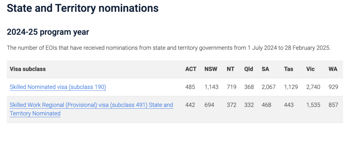This screenshot has height=149, width=344.
Task: Click the 2024-25 program year heading
Action: click(48, 32)
